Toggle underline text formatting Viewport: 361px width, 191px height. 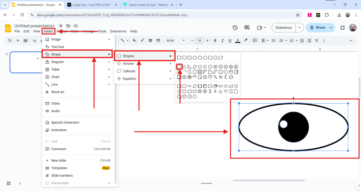click(230, 41)
